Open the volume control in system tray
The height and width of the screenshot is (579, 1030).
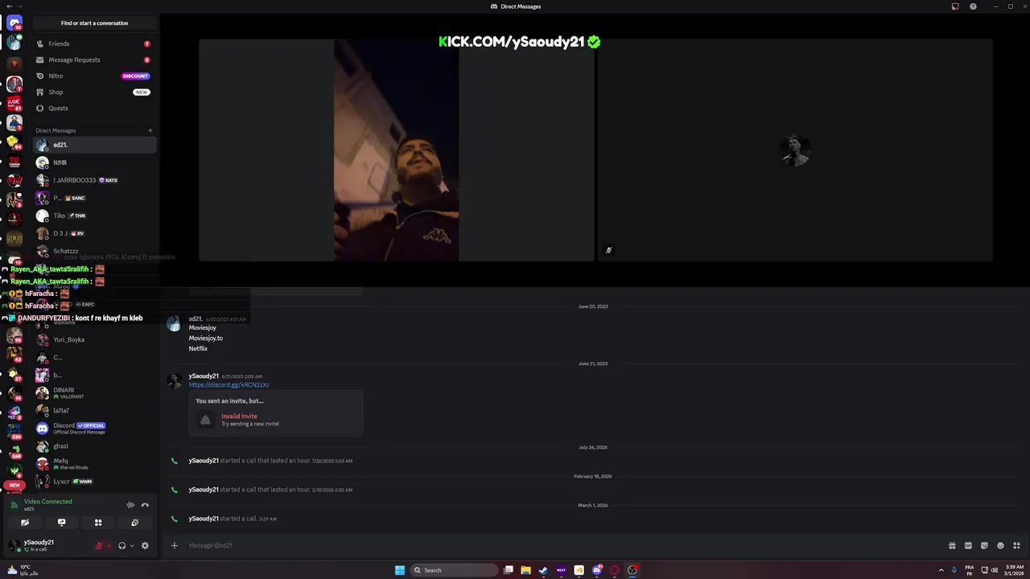click(x=995, y=570)
